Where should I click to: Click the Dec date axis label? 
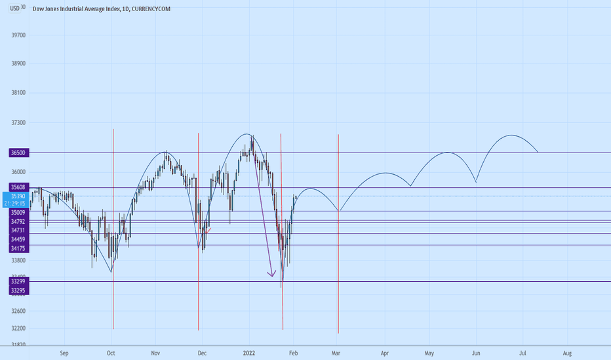pos(202,353)
